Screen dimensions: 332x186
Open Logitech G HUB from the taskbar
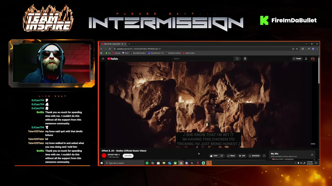[192, 163]
